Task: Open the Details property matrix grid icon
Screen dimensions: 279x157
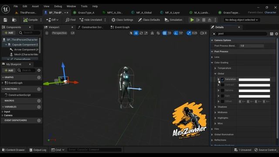Action: (272, 34)
